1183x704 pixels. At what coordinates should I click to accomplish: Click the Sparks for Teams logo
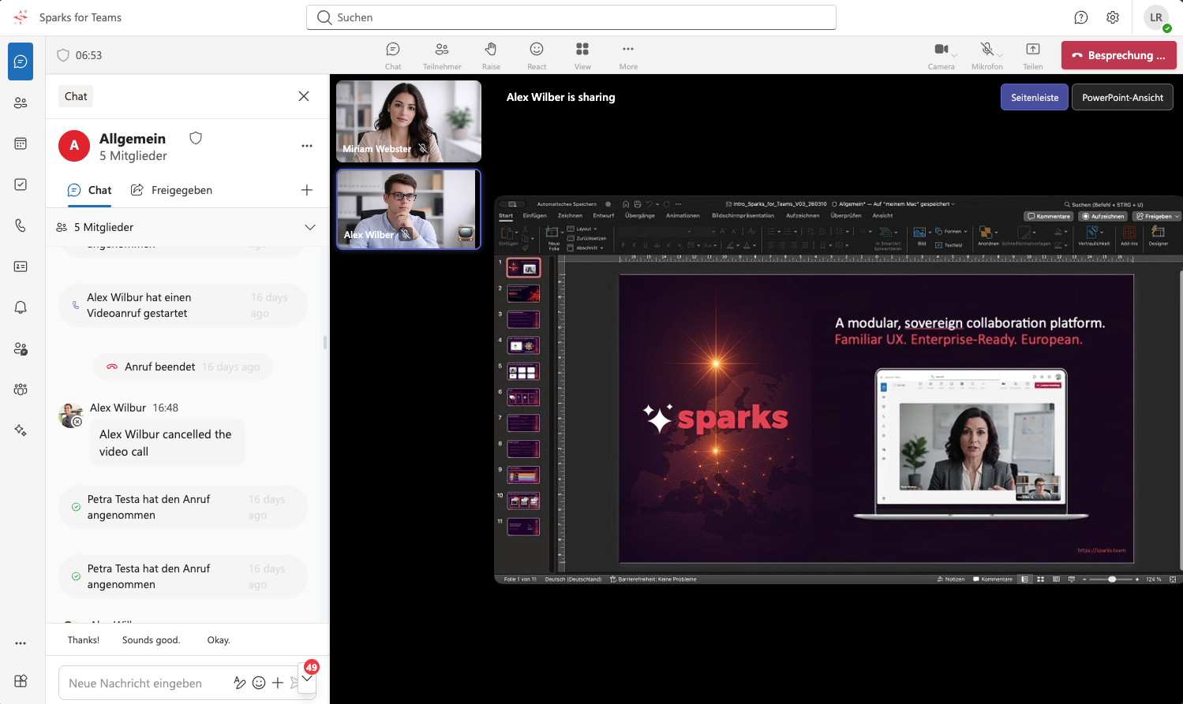(21, 17)
